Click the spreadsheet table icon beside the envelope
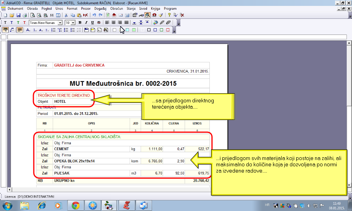Screen dimensions: 352x211 (127, 15)
